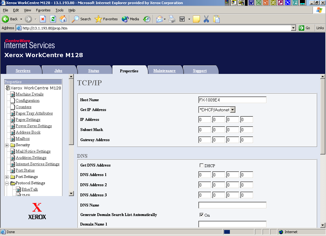Click the Open Office Document folder icon
Image resolution: width=326 pixels, height=236 pixels.
coord(241,3)
